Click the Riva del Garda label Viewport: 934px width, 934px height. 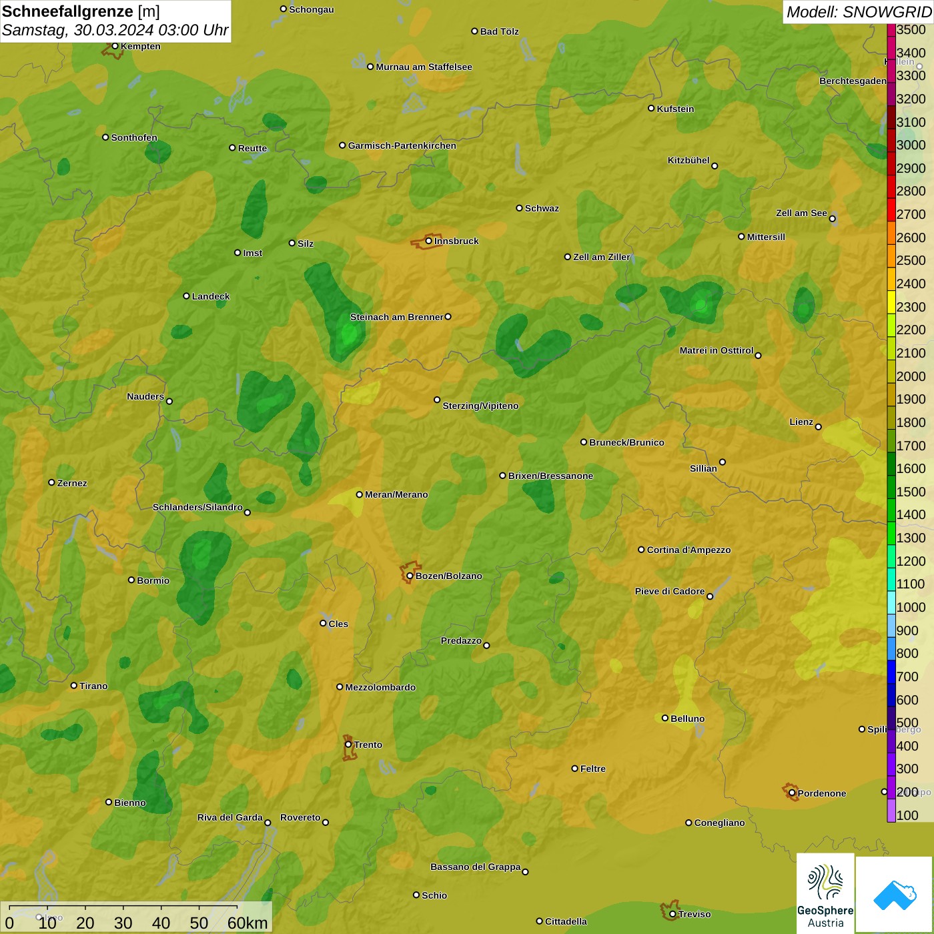[230, 817]
